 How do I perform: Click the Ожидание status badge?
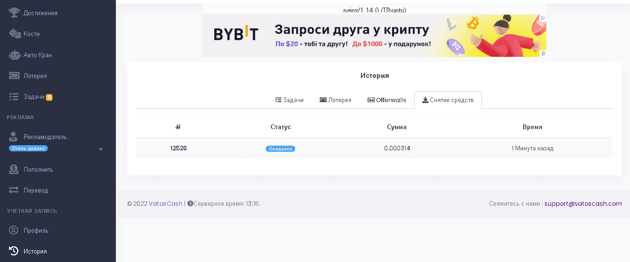coord(280,148)
